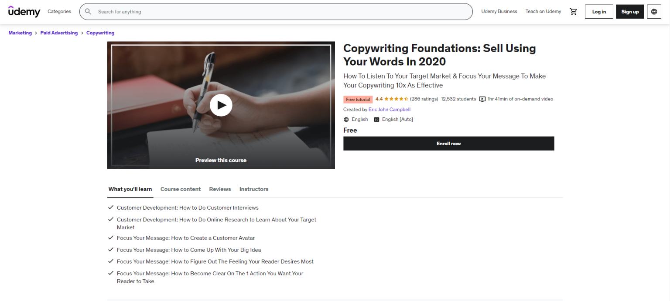Viewport: 670px width, 301px height.
Task: Click the search magnifier icon
Action: pos(88,11)
